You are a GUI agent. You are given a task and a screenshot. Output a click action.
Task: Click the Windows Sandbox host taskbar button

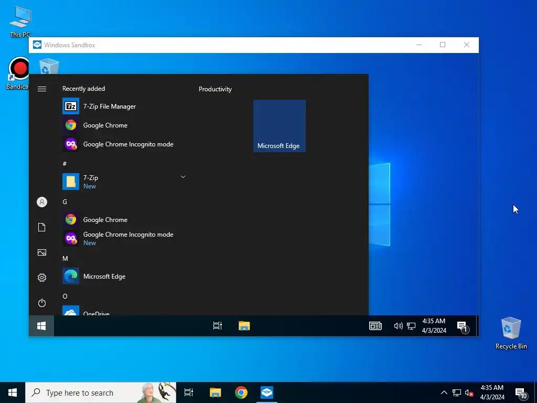point(267,393)
